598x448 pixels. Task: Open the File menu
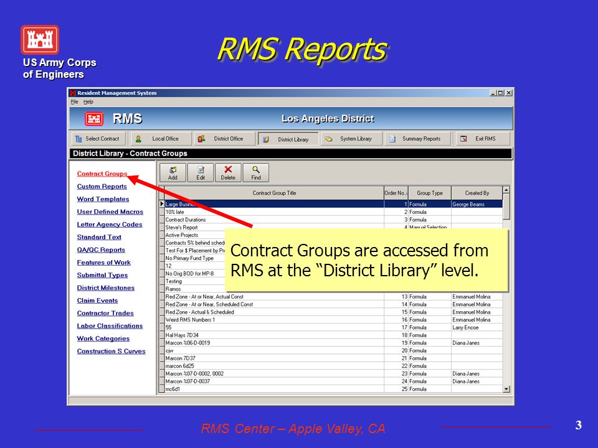point(74,101)
